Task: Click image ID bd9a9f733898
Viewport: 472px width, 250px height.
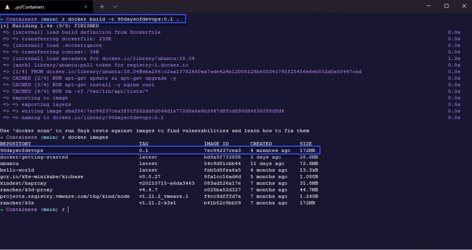Action: 222,157
